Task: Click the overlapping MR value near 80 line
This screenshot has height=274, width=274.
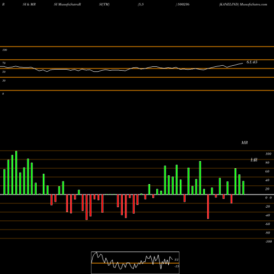Action: click(254, 160)
